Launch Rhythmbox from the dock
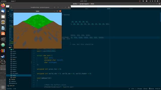The width and height of the screenshot is (161, 90). click(x=3, y=22)
